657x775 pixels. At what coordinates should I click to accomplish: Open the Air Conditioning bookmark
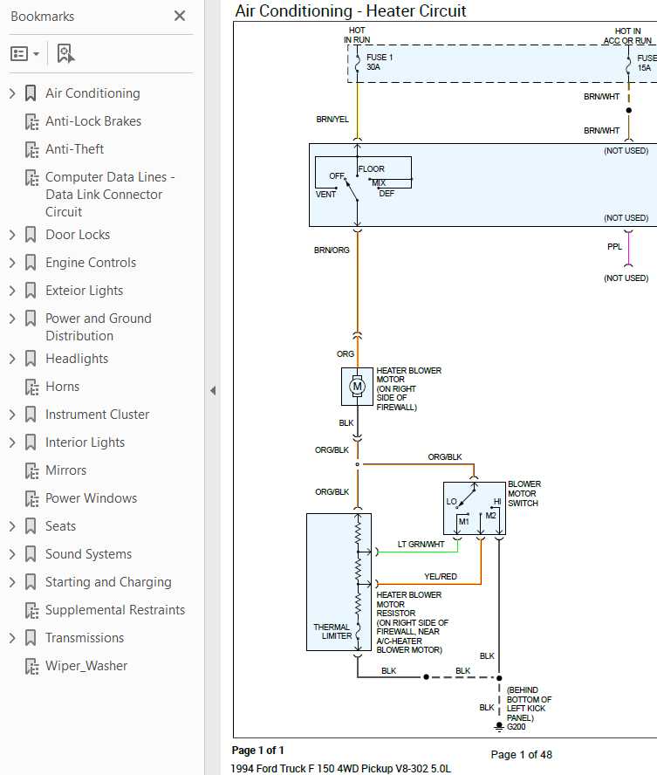click(92, 93)
